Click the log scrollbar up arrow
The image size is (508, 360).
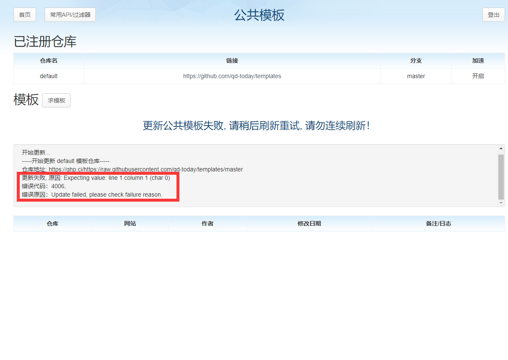(501, 149)
